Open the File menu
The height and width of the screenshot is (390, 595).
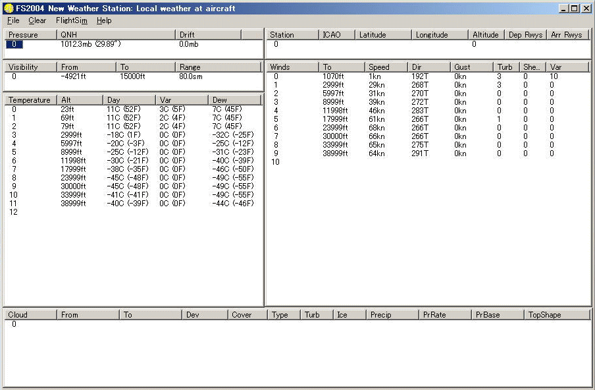tap(13, 20)
